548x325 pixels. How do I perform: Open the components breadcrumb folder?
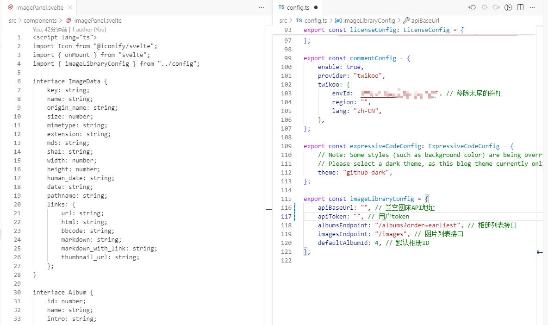[40, 20]
